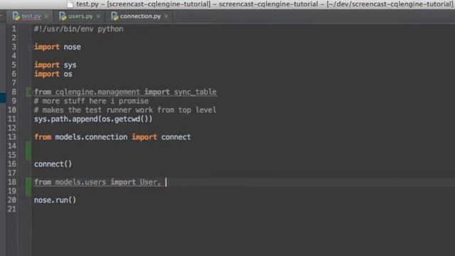The image size is (455, 256).
Task: Click the Python file icon on connection.py tab
Action: click(114, 16)
